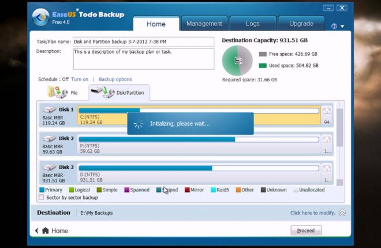Open the Logs tab
This screenshot has height=248, width=381.
tap(253, 24)
